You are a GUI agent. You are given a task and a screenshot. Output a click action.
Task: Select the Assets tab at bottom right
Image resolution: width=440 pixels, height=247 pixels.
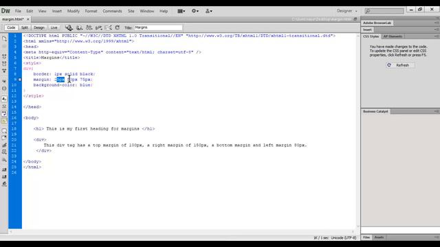(379, 237)
